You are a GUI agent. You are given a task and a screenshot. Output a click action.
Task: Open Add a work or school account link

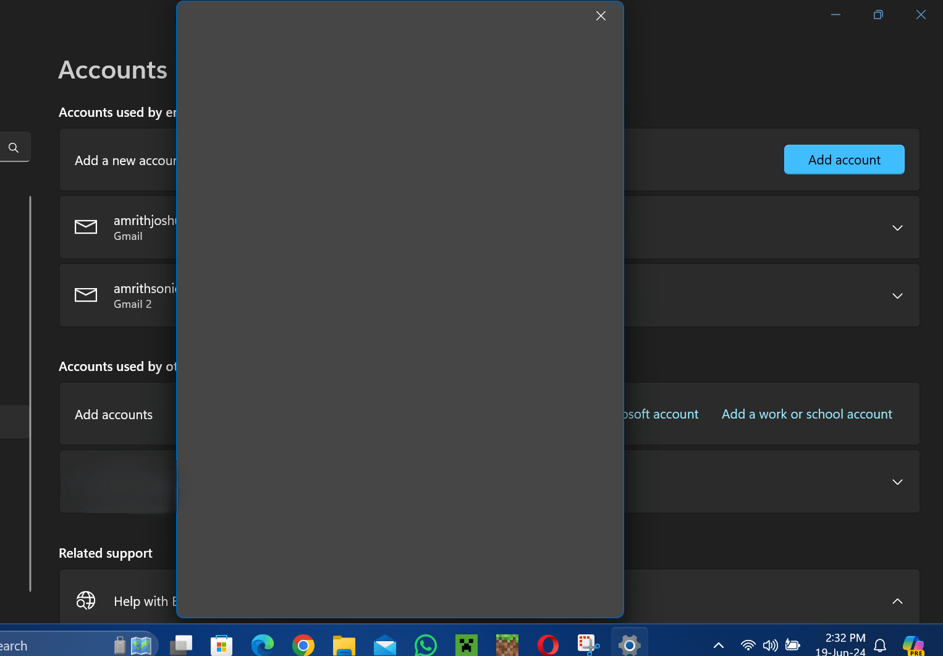[806, 414]
